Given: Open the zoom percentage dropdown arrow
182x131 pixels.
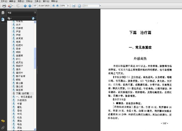Looking at the screenshot, I should [x=68, y=5].
